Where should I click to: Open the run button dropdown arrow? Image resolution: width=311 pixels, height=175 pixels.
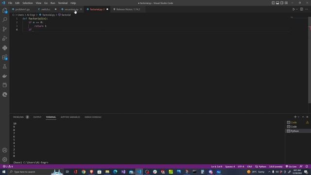coord(297,9)
